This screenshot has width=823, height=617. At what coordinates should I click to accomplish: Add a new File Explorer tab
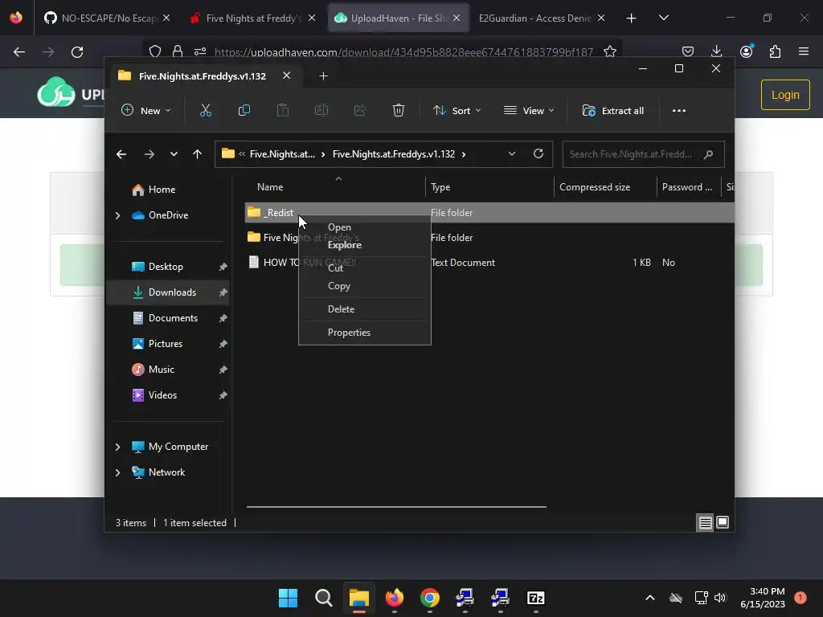(323, 76)
